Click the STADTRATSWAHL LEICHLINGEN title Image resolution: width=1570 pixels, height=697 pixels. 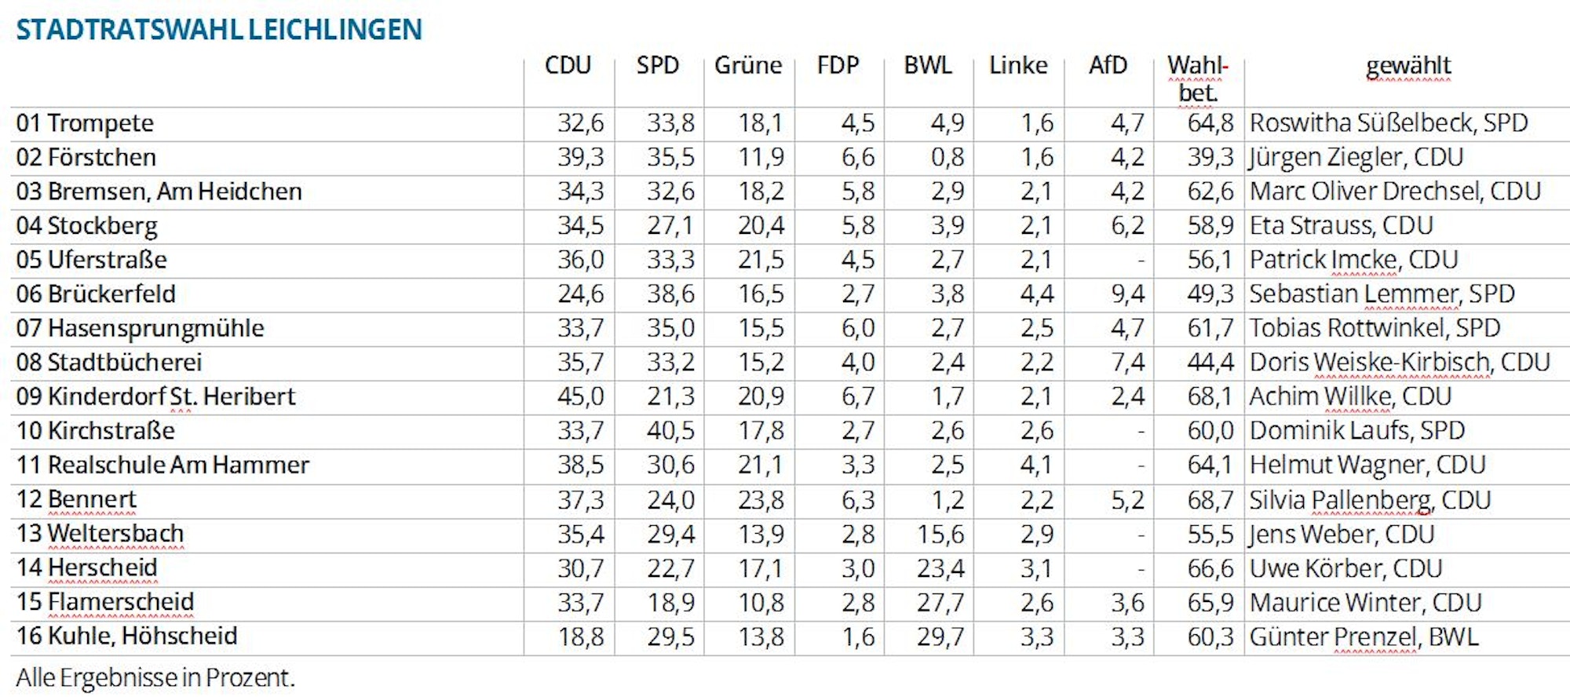point(219,30)
